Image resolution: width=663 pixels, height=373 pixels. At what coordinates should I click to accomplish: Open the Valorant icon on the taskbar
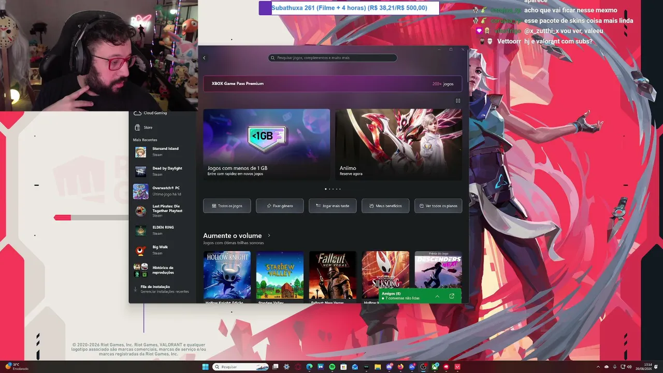(457, 367)
